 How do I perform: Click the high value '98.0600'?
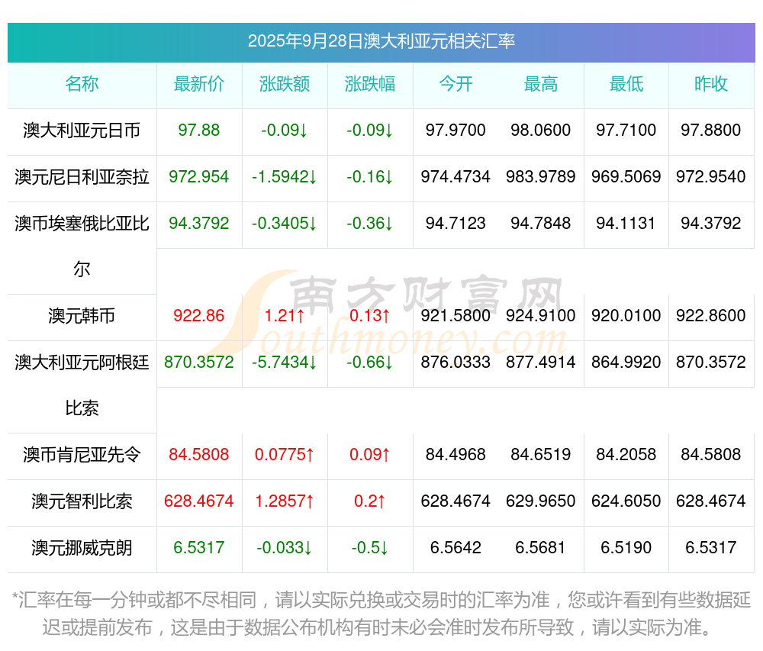click(541, 131)
